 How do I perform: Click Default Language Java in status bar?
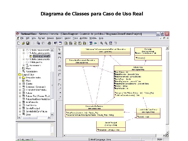point(100,139)
